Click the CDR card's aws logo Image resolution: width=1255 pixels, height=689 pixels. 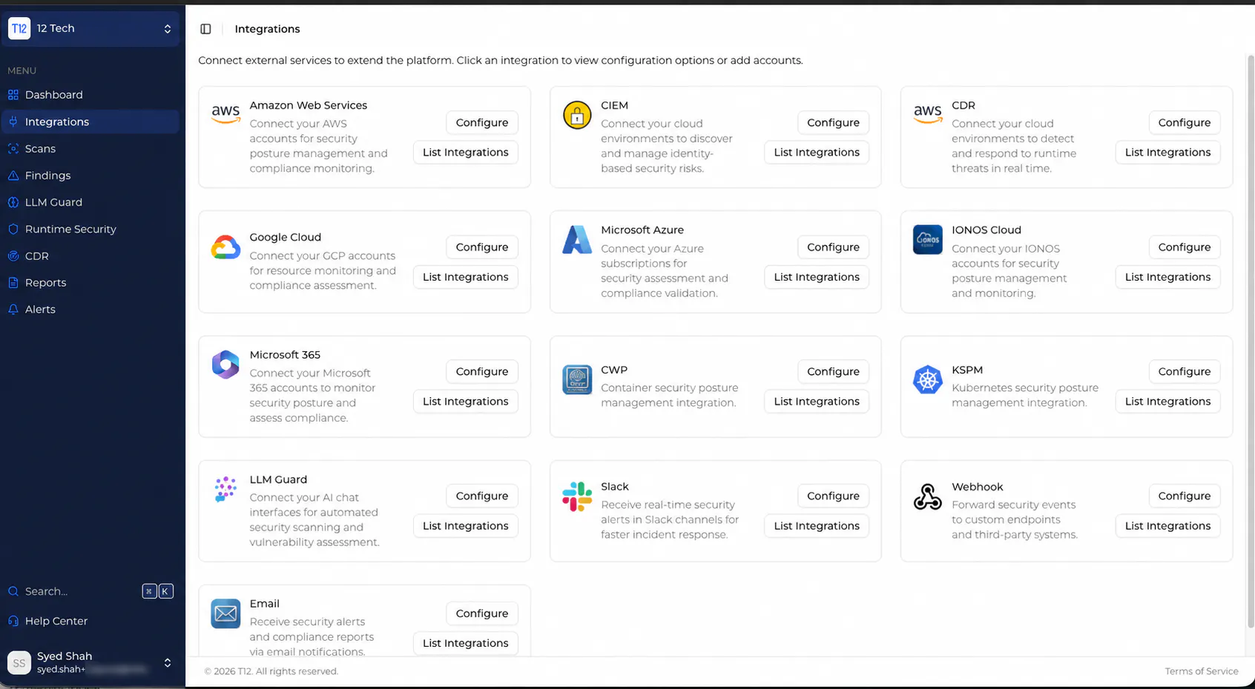(928, 114)
